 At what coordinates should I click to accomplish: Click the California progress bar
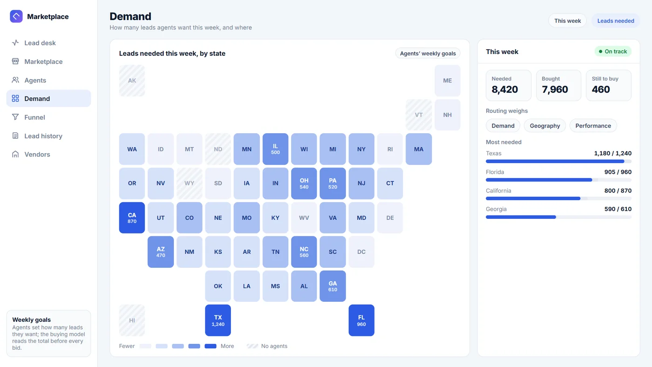(x=558, y=198)
